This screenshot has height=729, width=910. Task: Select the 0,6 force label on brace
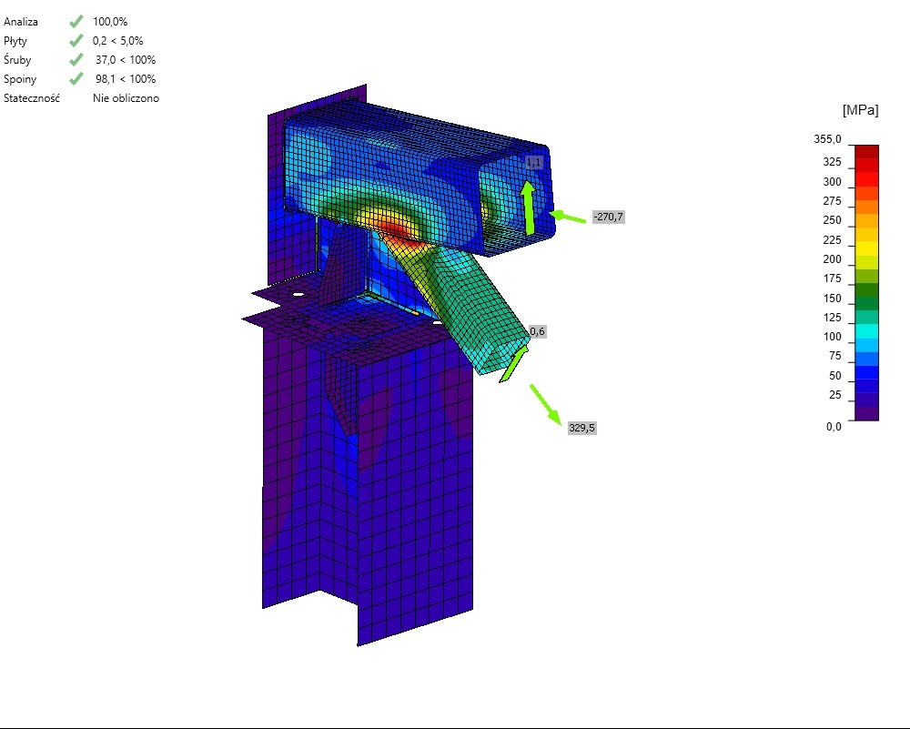point(537,331)
